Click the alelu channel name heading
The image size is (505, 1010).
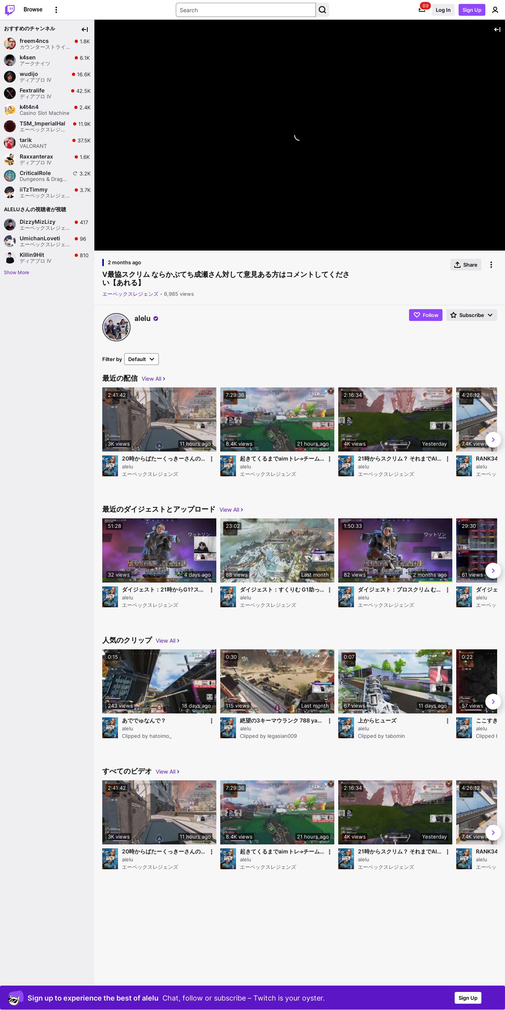click(142, 319)
